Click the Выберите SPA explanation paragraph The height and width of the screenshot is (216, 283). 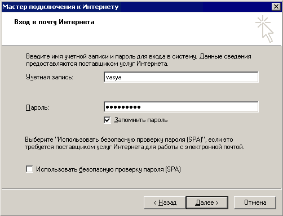tap(134, 143)
